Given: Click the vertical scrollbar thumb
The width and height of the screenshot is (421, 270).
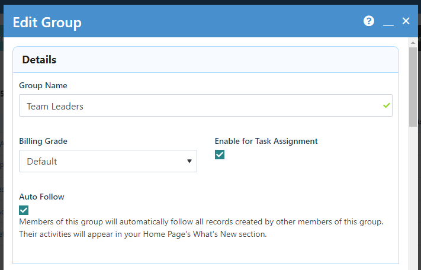Looking at the screenshot, I should click(x=413, y=87).
